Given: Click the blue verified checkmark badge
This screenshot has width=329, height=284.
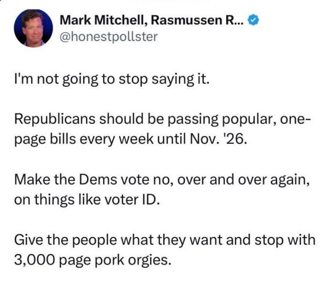Looking at the screenshot, I should pos(253,21).
